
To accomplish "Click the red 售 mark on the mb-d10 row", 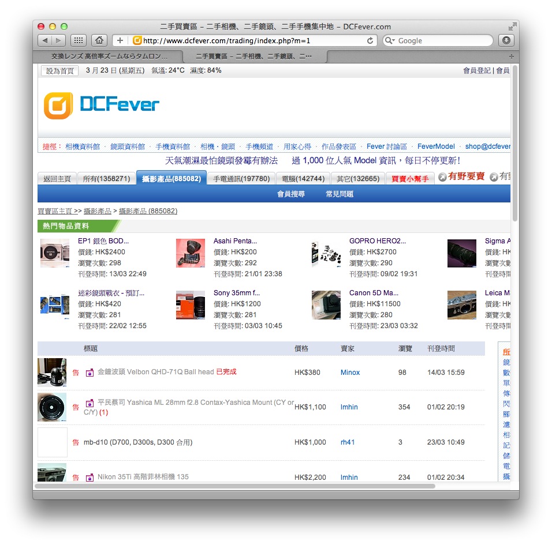I will 75,442.
